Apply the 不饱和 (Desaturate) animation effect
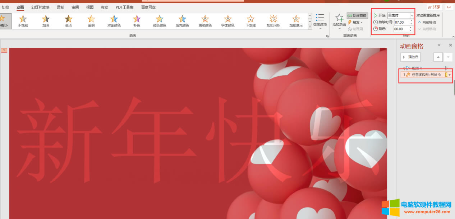455x219 pixels. point(23,21)
